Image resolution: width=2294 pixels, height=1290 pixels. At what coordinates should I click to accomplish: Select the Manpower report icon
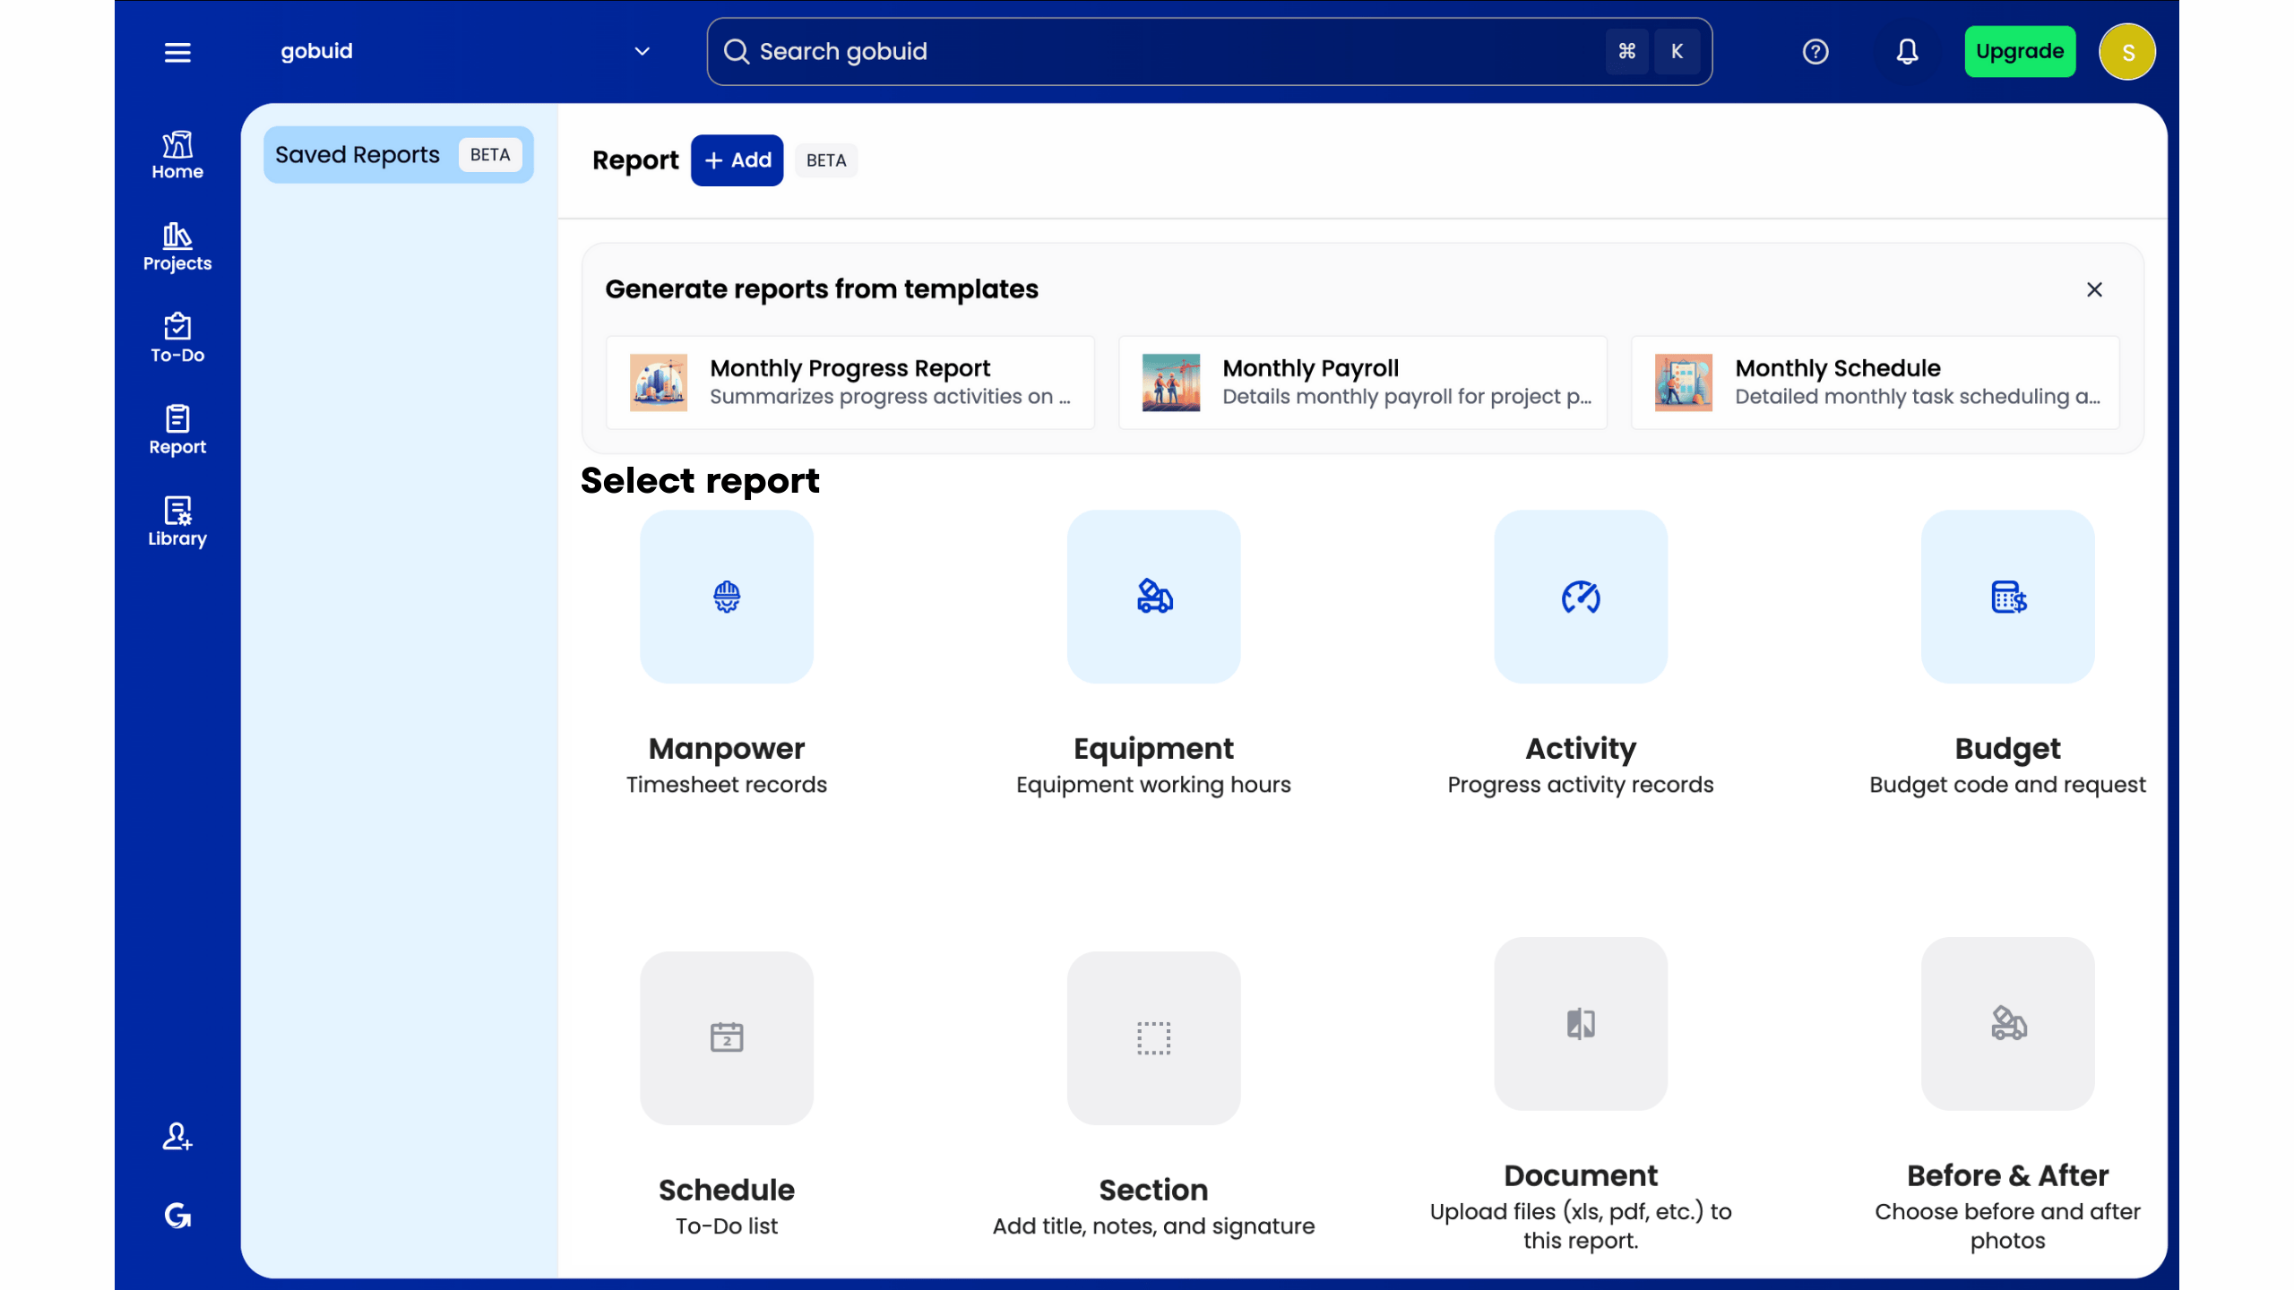[726, 597]
